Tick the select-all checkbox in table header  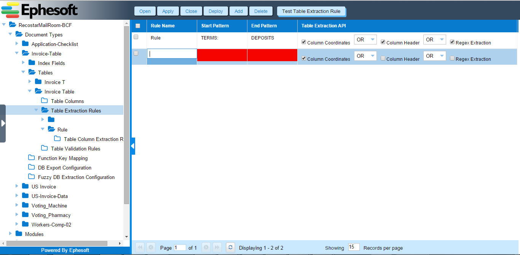coord(138,26)
